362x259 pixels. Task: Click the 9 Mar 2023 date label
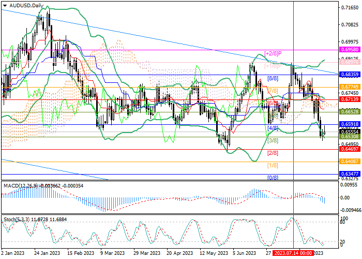coord(113,253)
